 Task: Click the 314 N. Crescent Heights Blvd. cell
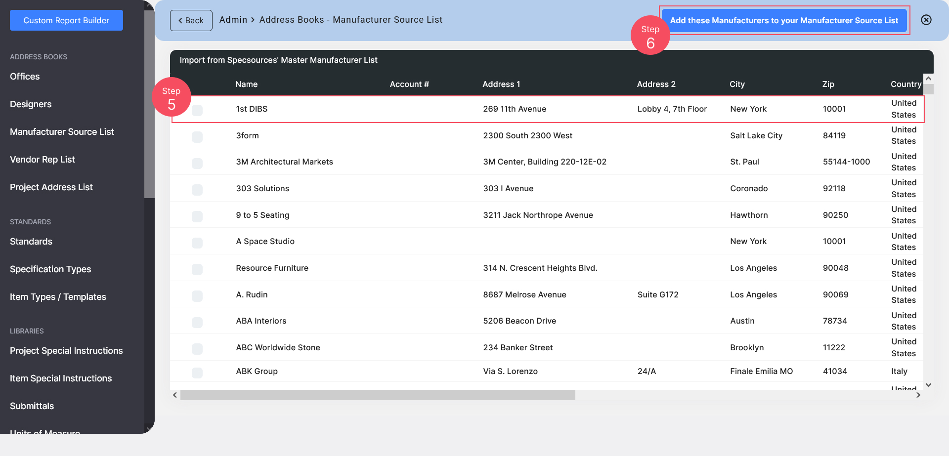point(540,268)
